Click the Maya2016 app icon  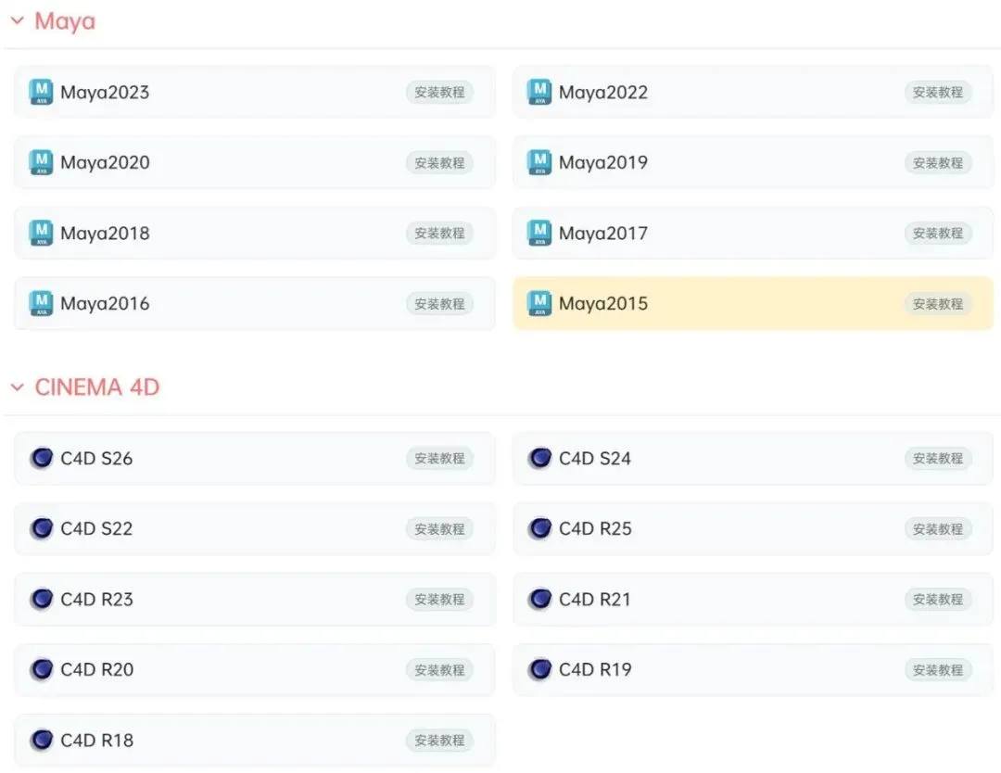point(42,303)
